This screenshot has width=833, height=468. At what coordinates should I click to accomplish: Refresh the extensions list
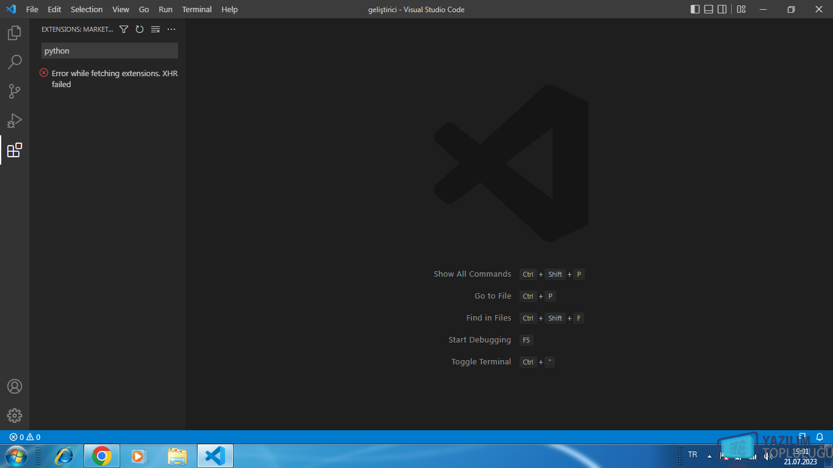pos(140,29)
